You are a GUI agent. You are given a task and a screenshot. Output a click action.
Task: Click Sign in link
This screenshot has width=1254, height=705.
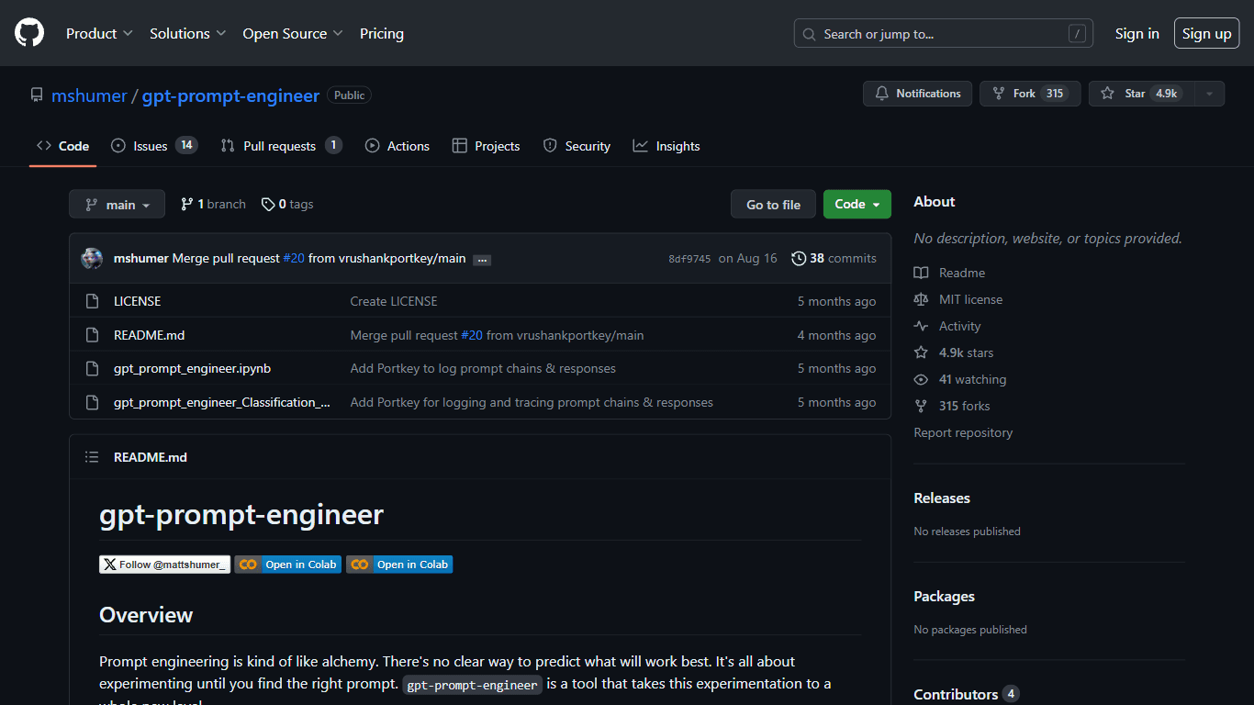1137,33
